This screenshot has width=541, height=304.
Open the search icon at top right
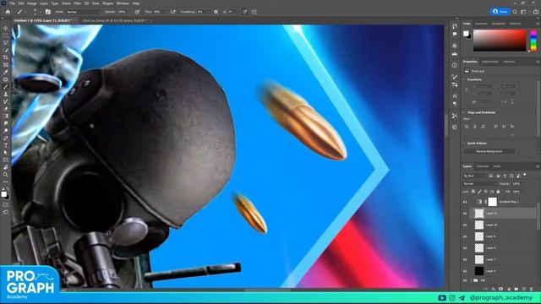(x=515, y=12)
